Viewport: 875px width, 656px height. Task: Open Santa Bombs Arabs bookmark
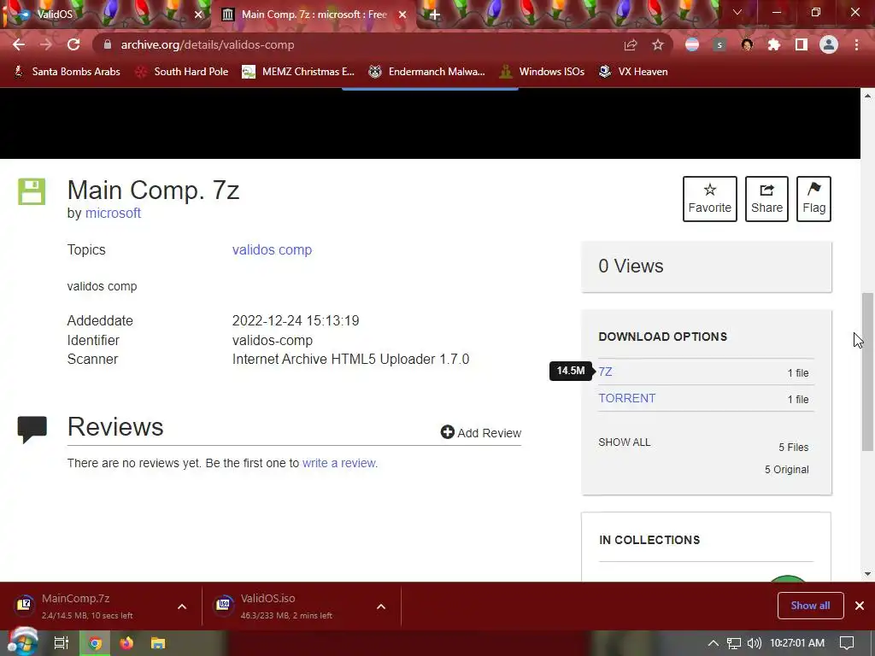click(x=68, y=72)
